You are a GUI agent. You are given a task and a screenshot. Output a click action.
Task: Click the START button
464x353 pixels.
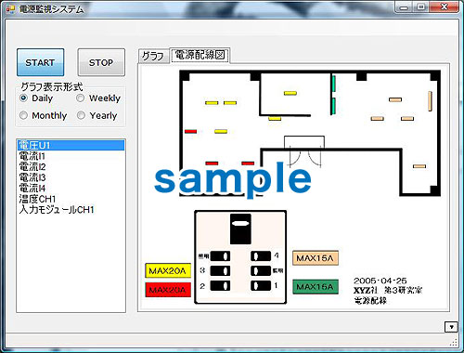pos(41,62)
